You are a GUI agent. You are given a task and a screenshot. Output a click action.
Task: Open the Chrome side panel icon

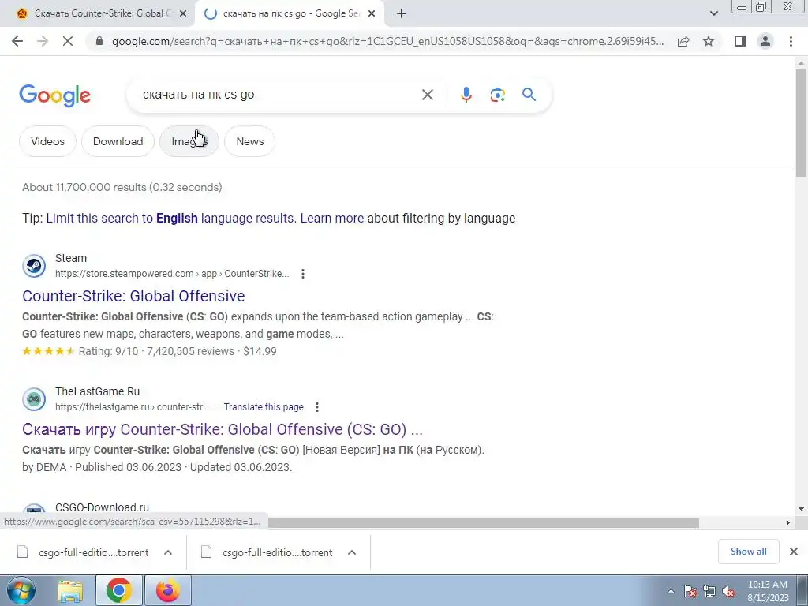point(740,41)
